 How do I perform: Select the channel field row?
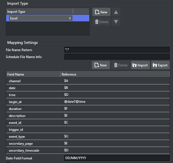33,81
